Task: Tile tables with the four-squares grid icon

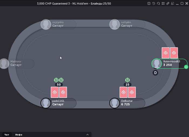Action: pyautogui.click(x=163, y=4)
